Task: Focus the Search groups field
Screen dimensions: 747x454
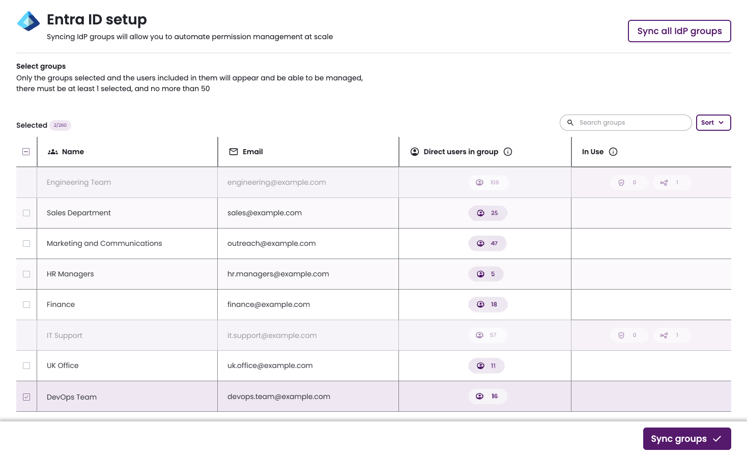Action: pyautogui.click(x=631, y=123)
